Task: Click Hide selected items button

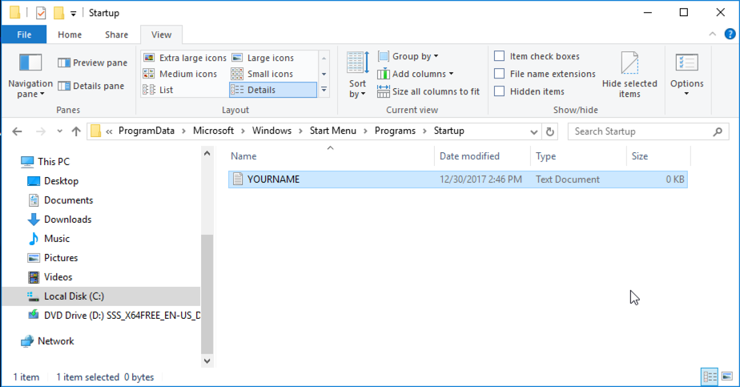Action: pos(629,75)
